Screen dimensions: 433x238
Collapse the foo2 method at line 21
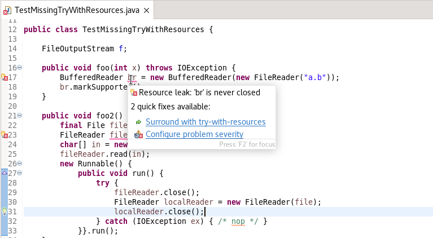20,116
